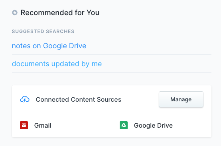Image resolution: width=221 pixels, height=146 pixels.
Task: Click the word "documents" in second suggestion
Action: click(30, 64)
